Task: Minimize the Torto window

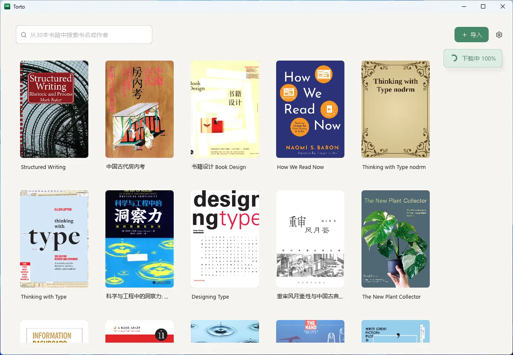Action: tap(463, 6)
